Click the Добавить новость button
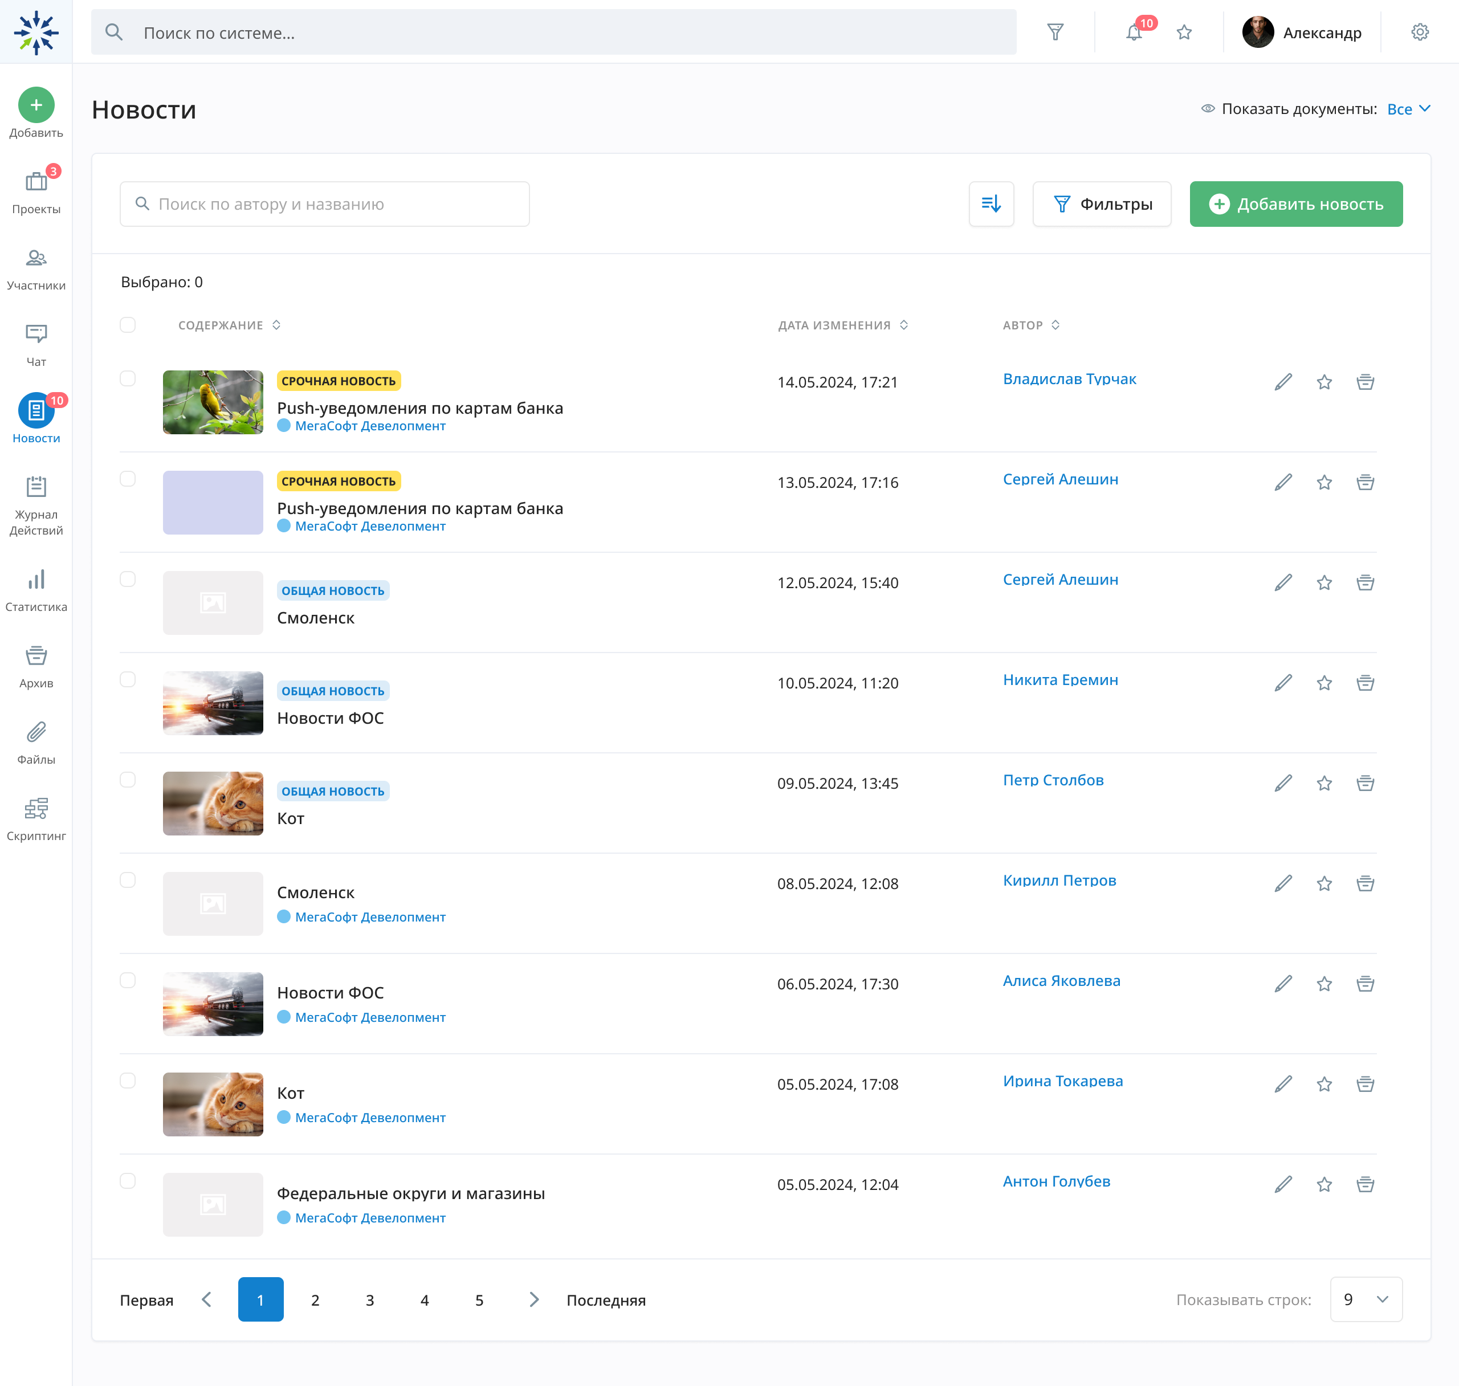The image size is (1459, 1386). click(x=1295, y=204)
